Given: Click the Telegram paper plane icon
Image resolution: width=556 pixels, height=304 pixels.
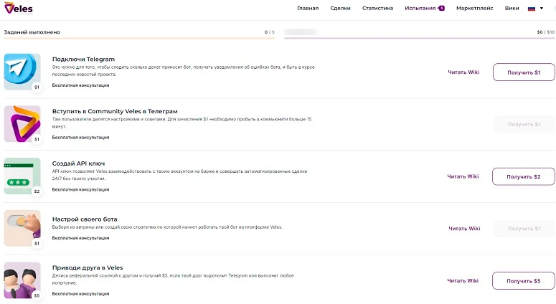Looking at the screenshot, I should [22, 70].
